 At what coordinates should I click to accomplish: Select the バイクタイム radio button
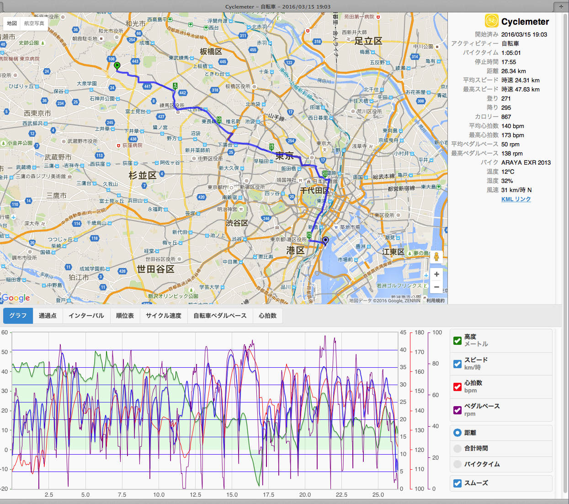click(x=457, y=464)
